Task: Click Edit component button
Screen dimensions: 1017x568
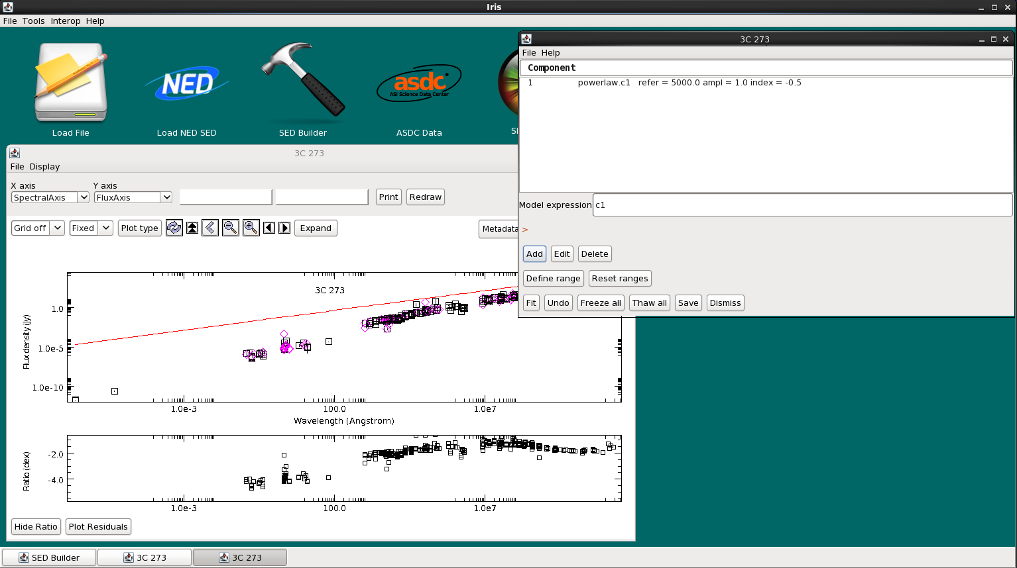Action: point(562,254)
